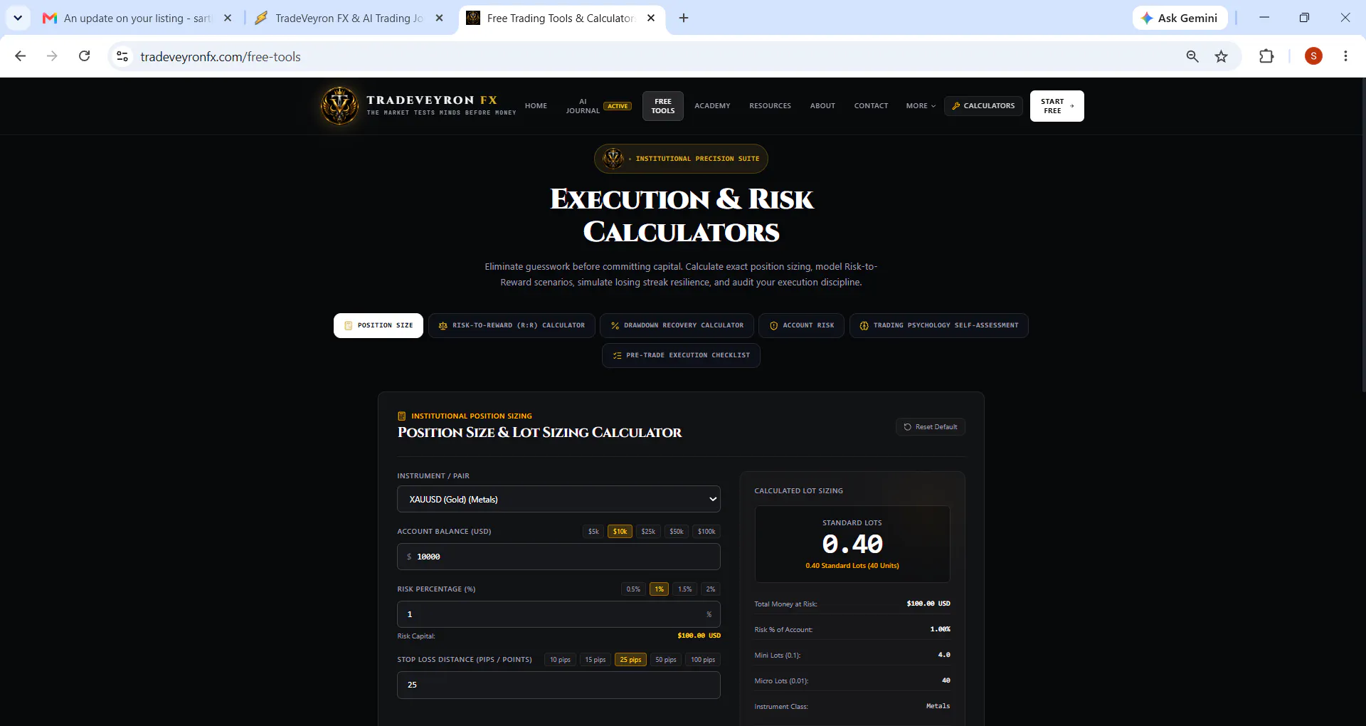Select the 25 pips stop loss preset
Viewport: 1366px width, 726px height.
(630, 660)
